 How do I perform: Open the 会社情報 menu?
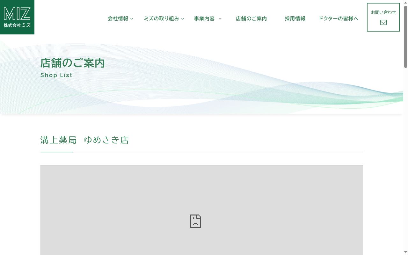tap(118, 18)
